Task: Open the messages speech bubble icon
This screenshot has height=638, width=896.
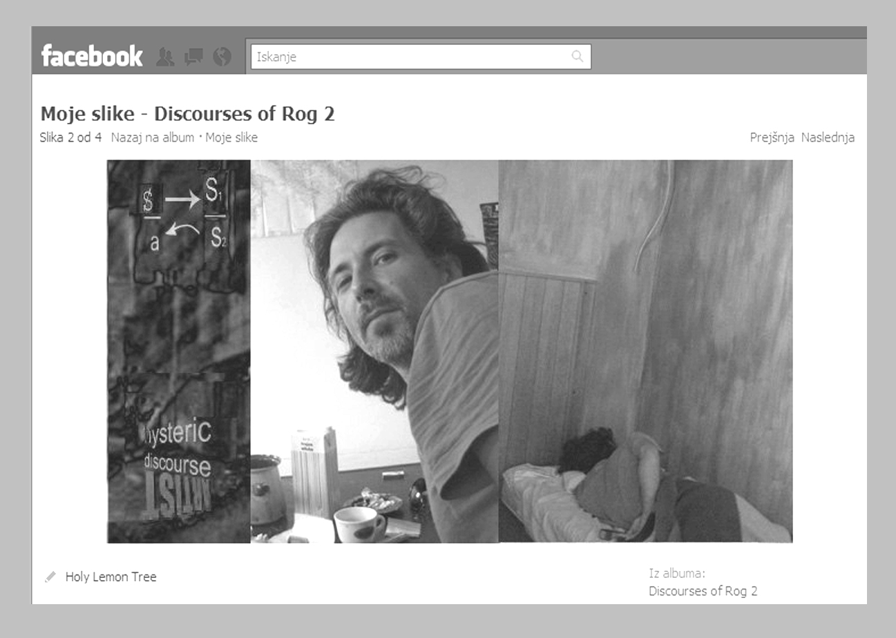Action: coord(193,57)
